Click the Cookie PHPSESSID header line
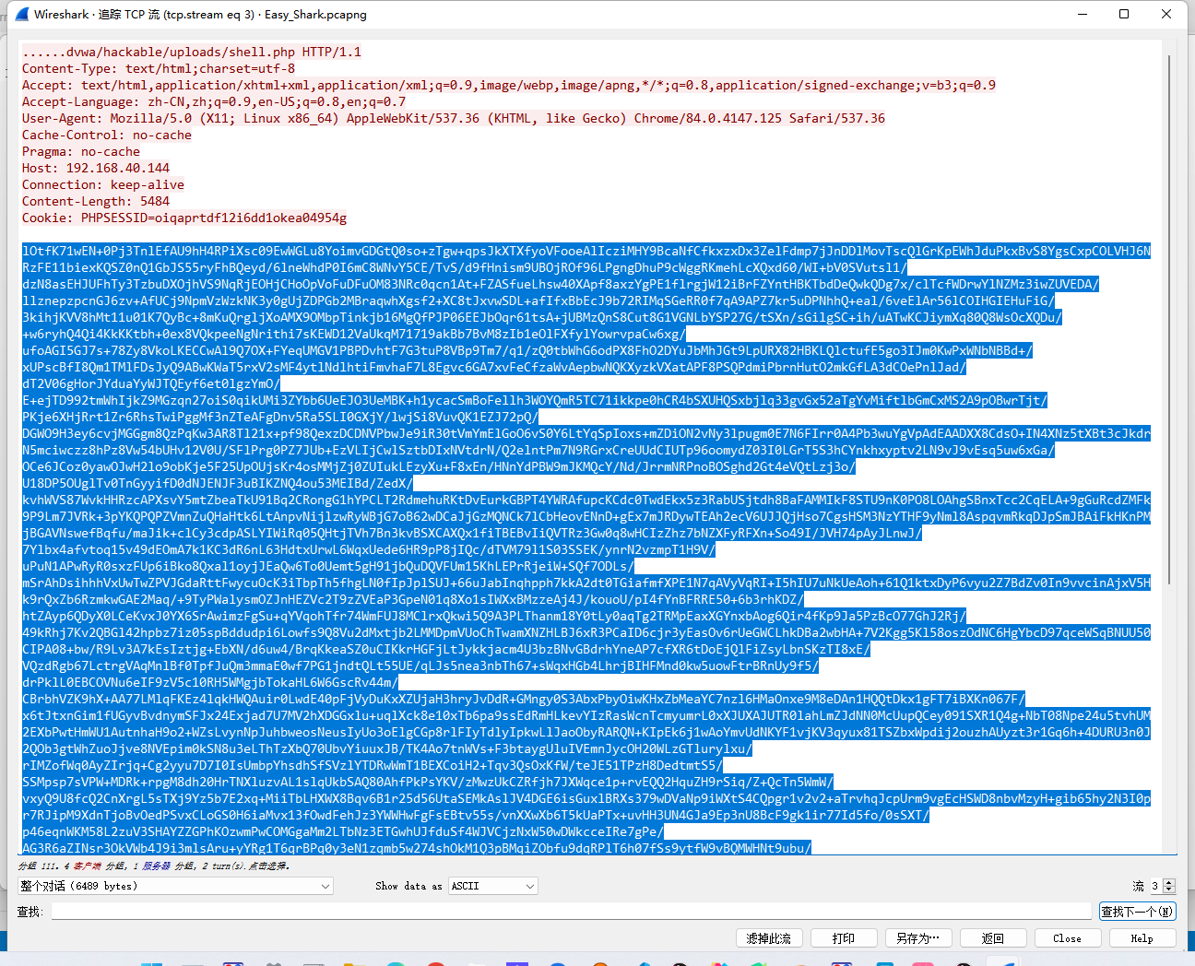 click(x=184, y=218)
